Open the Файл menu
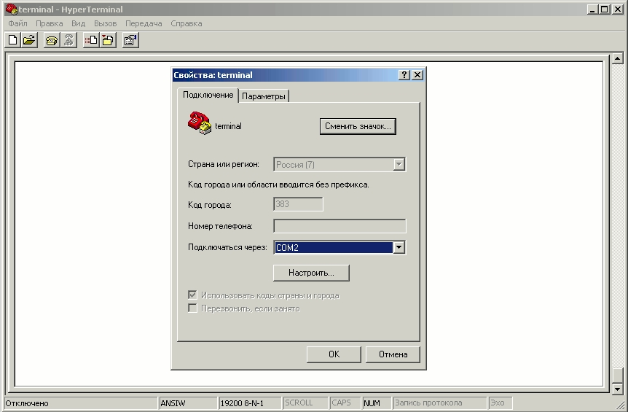The width and height of the screenshot is (628, 412). tap(17, 23)
